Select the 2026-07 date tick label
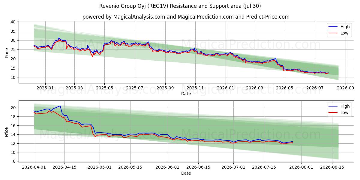 pos(315,88)
